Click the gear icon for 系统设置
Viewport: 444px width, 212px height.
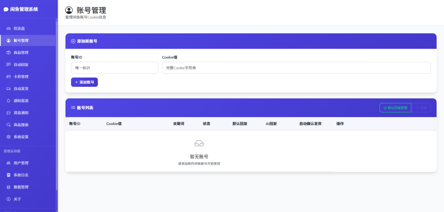[9, 137]
